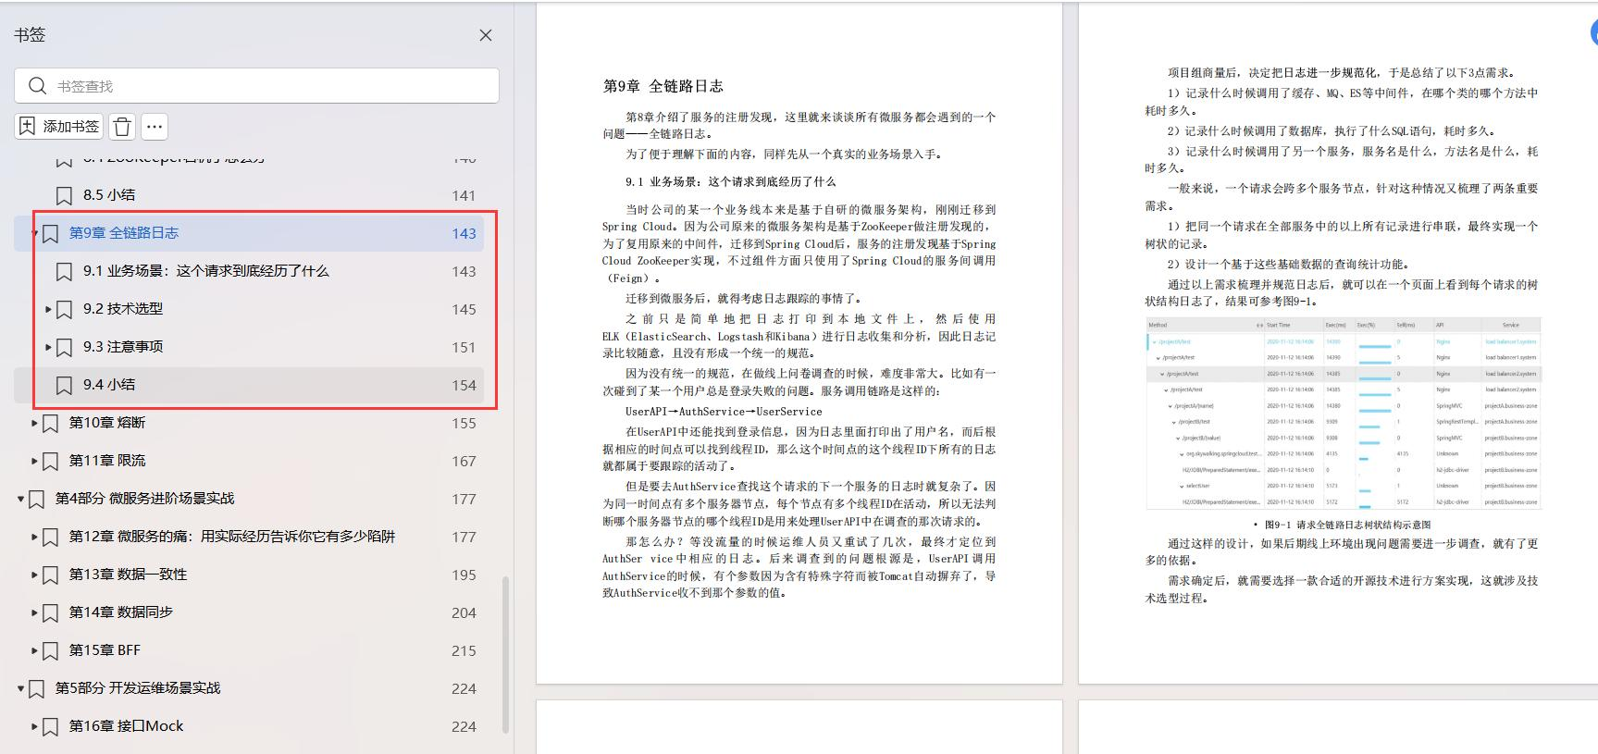
Task: Open bookmark 第16章 接口Mock
Action: tap(126, 726)
